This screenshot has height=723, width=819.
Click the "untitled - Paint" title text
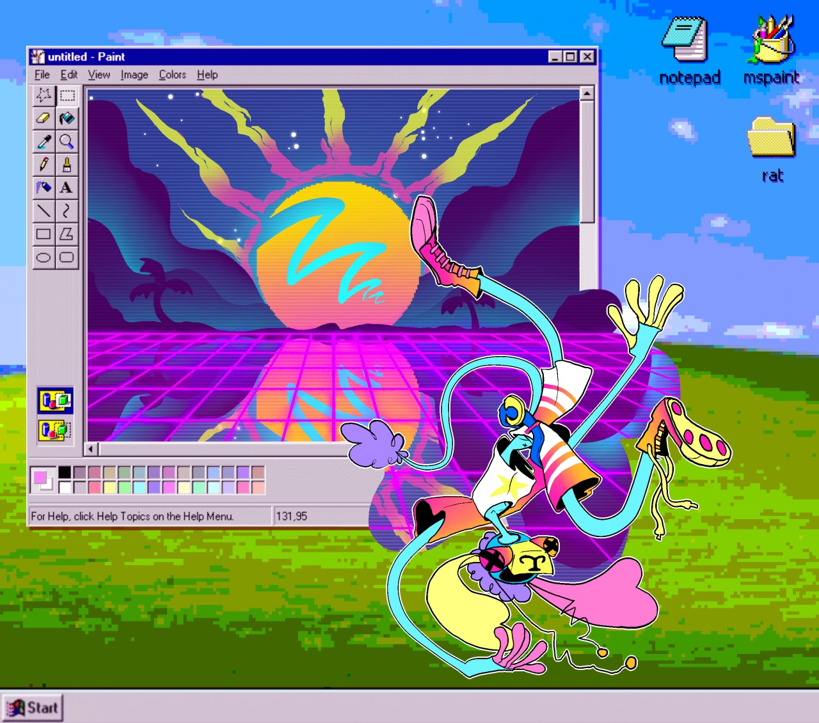click(x=86, y=57)
